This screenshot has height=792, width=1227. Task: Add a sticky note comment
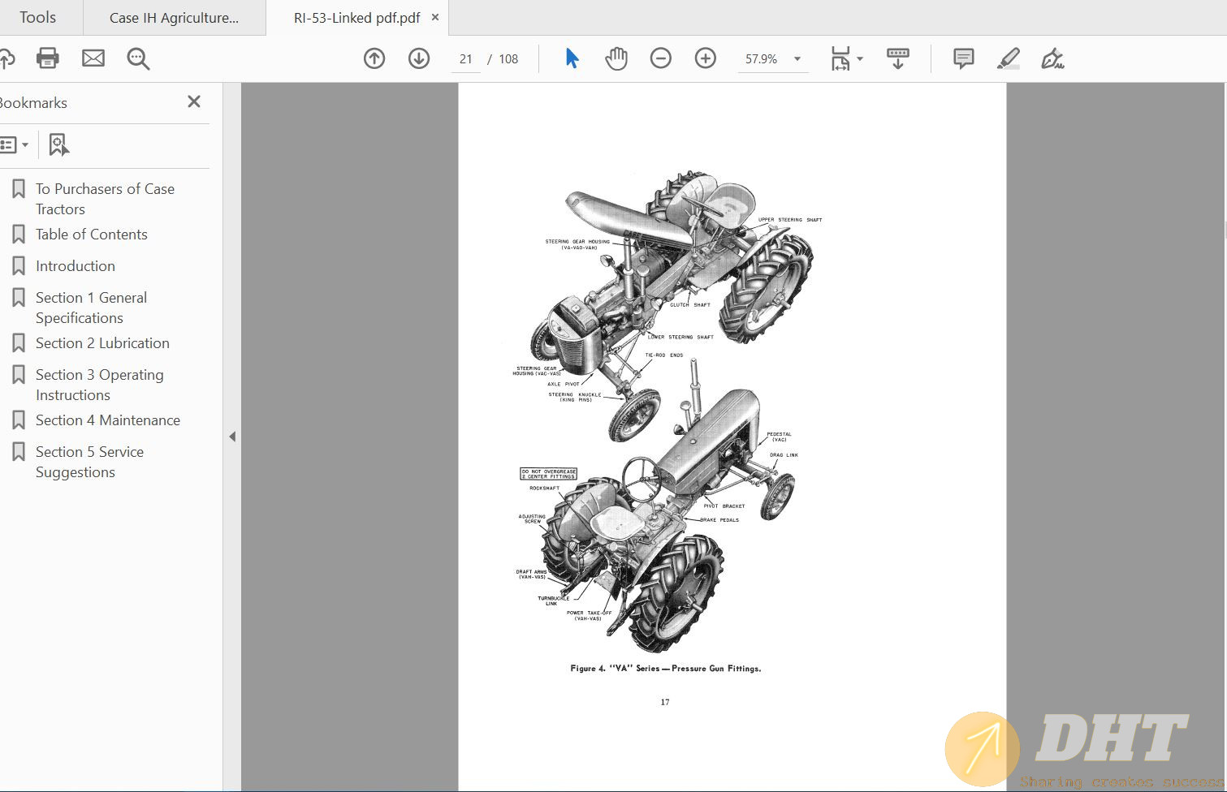pyautogui.click(x=964, y=58)
